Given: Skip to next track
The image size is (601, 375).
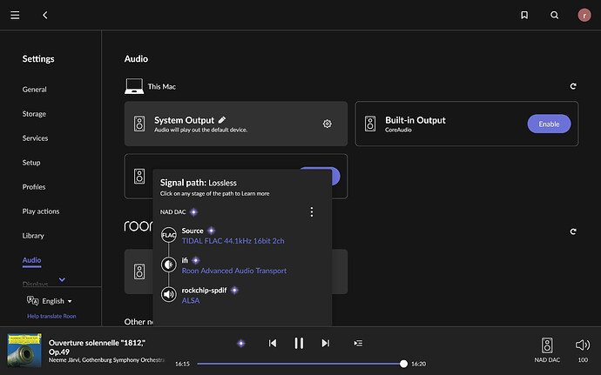Looking at the screenshot, I should coord(326,343).
